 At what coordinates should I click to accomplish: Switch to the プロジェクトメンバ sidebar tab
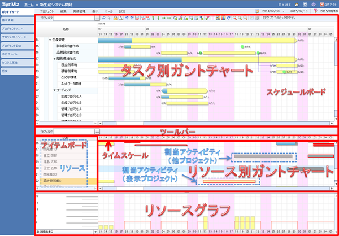[17, 29]
